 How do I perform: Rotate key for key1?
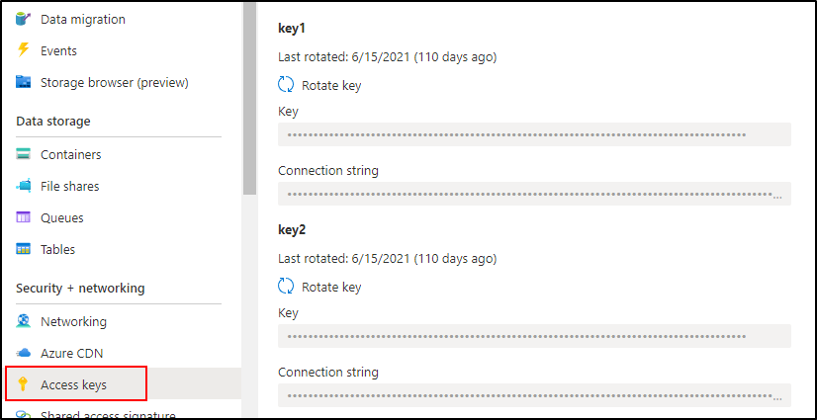[320, 85]
